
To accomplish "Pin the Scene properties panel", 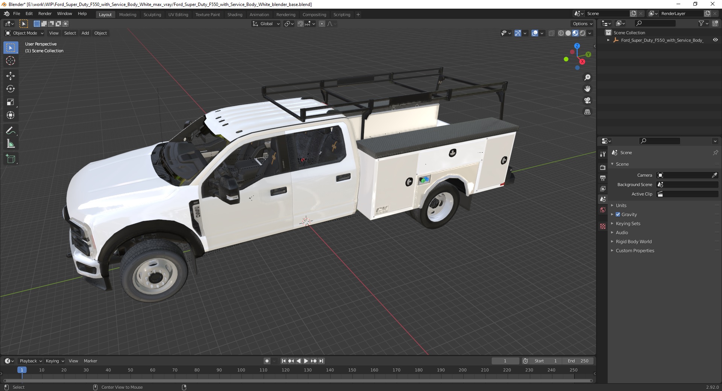I will click(x=715, y=153).
